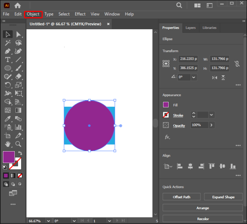This screenshot has height=224, width=247.
Task: Select the Pen tool
Action: (x=8, y=51)
